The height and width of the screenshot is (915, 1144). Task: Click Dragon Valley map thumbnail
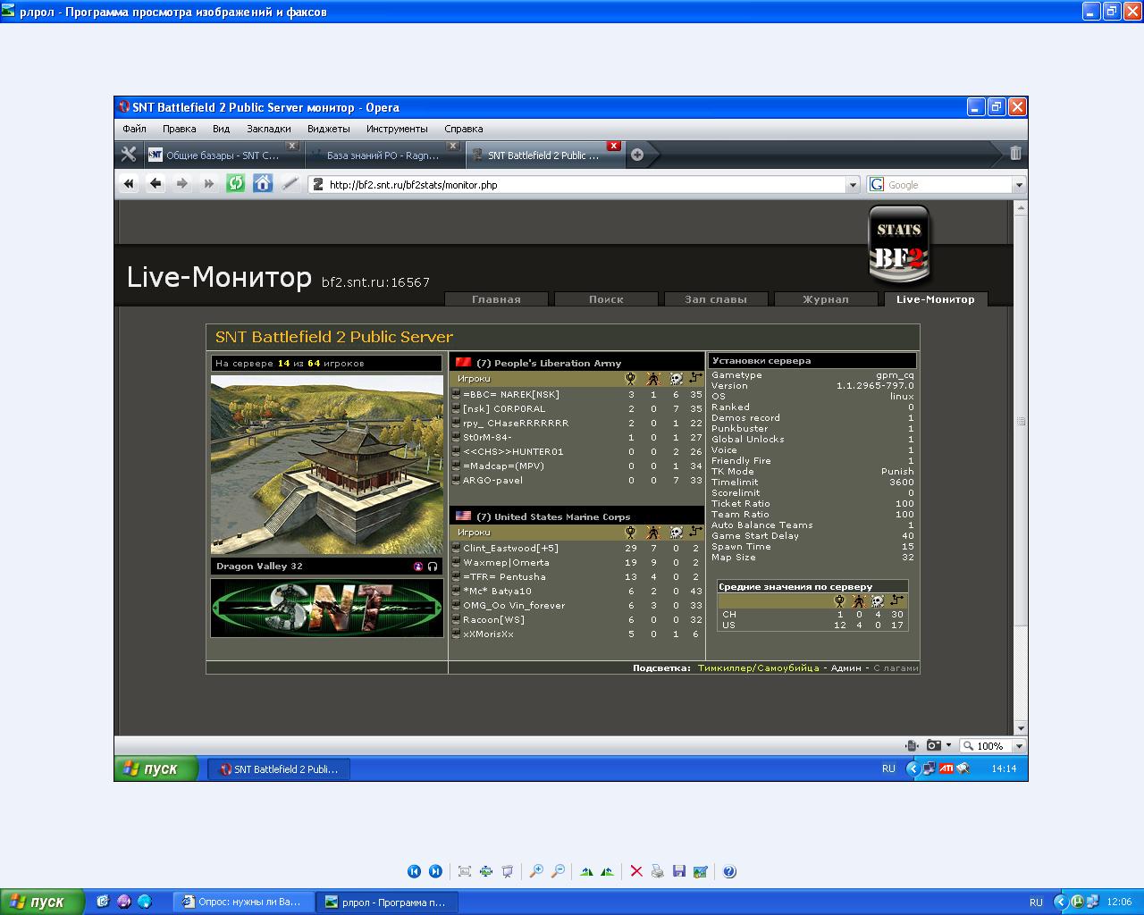click(x=327, y=465)
